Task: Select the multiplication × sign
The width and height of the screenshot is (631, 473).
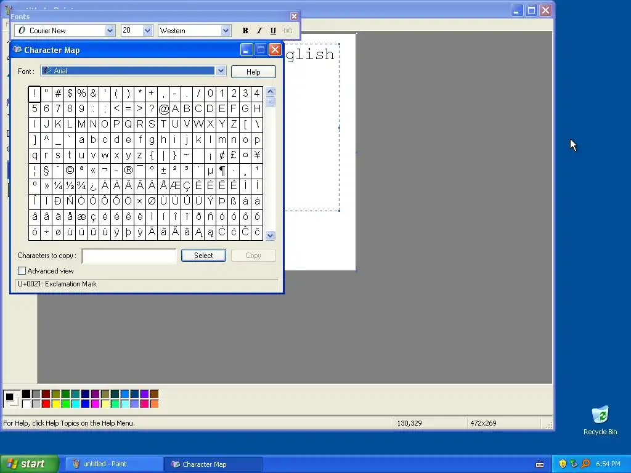Action: pos(140,201)
